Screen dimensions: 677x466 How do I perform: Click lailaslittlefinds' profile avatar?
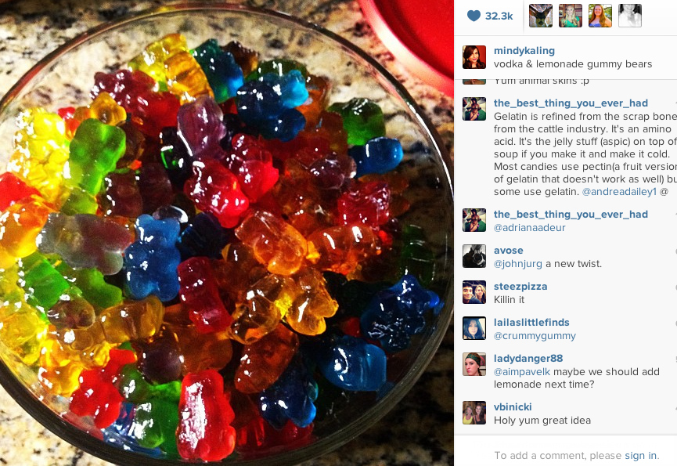(x=474, y=328)
